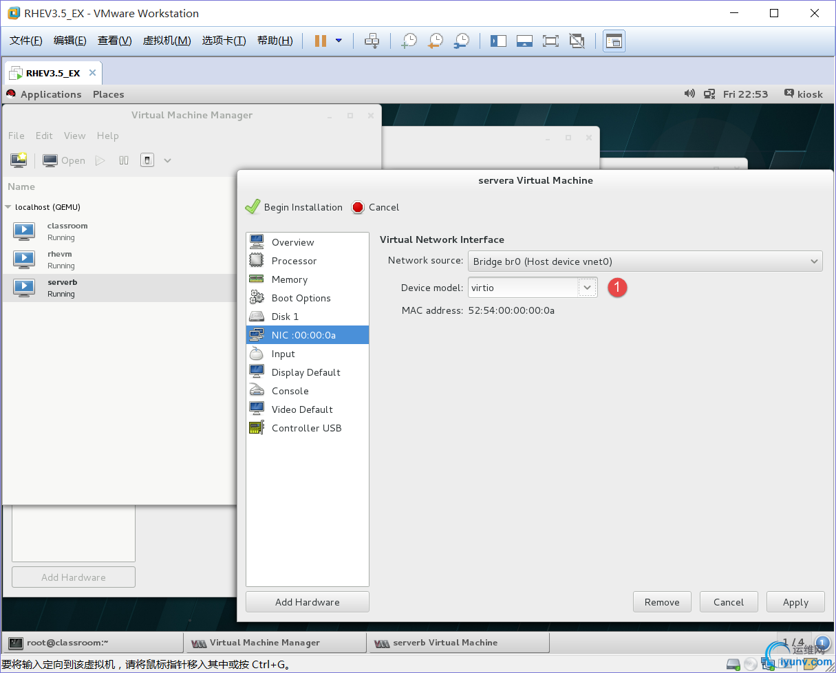The image size is (836, 673).
Task: Click Apply button
Action: click(x=795, y=602)
